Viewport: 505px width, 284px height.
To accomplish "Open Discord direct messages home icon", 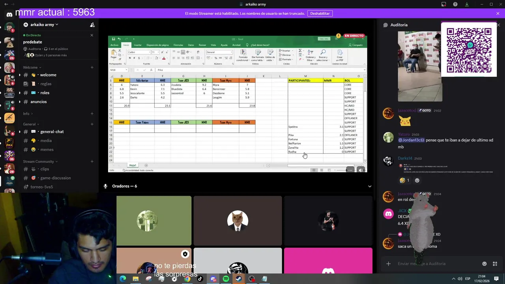I will (x=9, y=15).
